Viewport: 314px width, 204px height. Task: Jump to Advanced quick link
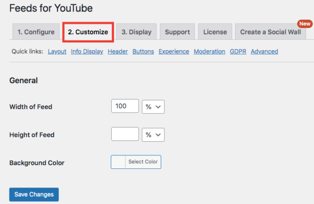[x=264, y=52]
